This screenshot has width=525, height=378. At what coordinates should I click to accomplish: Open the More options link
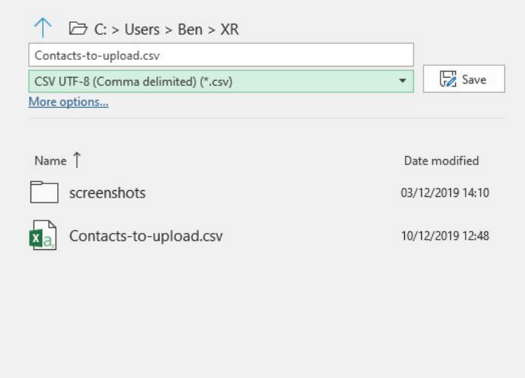coord(68,102)
